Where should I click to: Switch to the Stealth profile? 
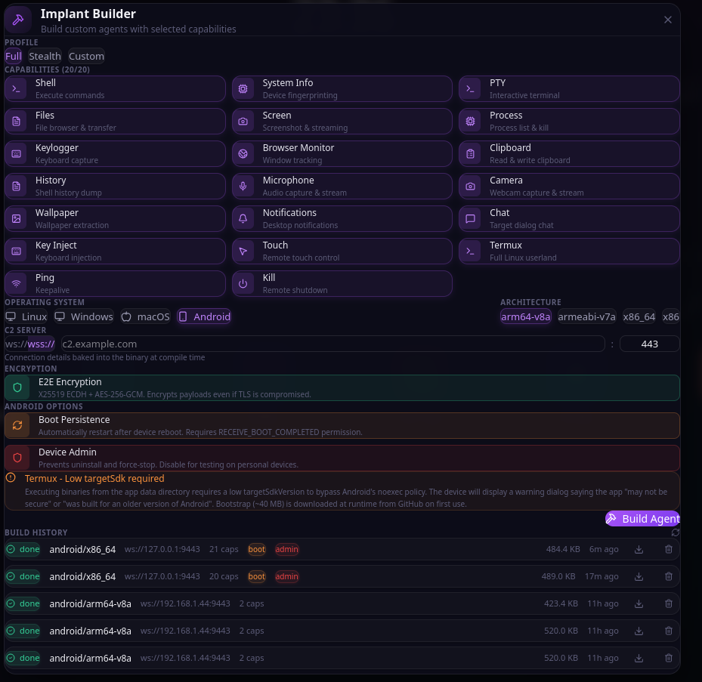(x=45, y=55)
